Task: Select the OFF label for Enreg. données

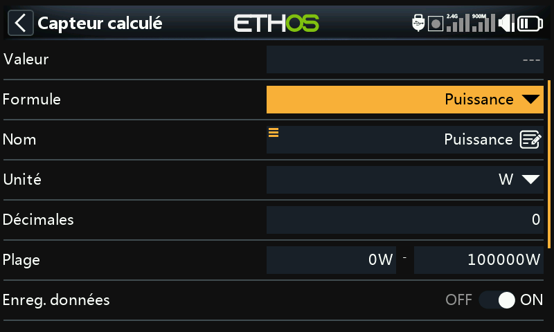Action: coord(458,300)
